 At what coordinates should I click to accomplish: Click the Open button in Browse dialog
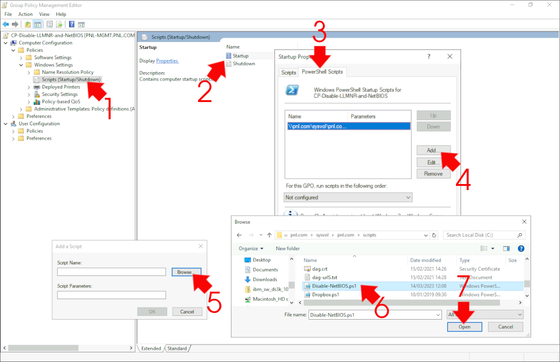pos(464,327)
